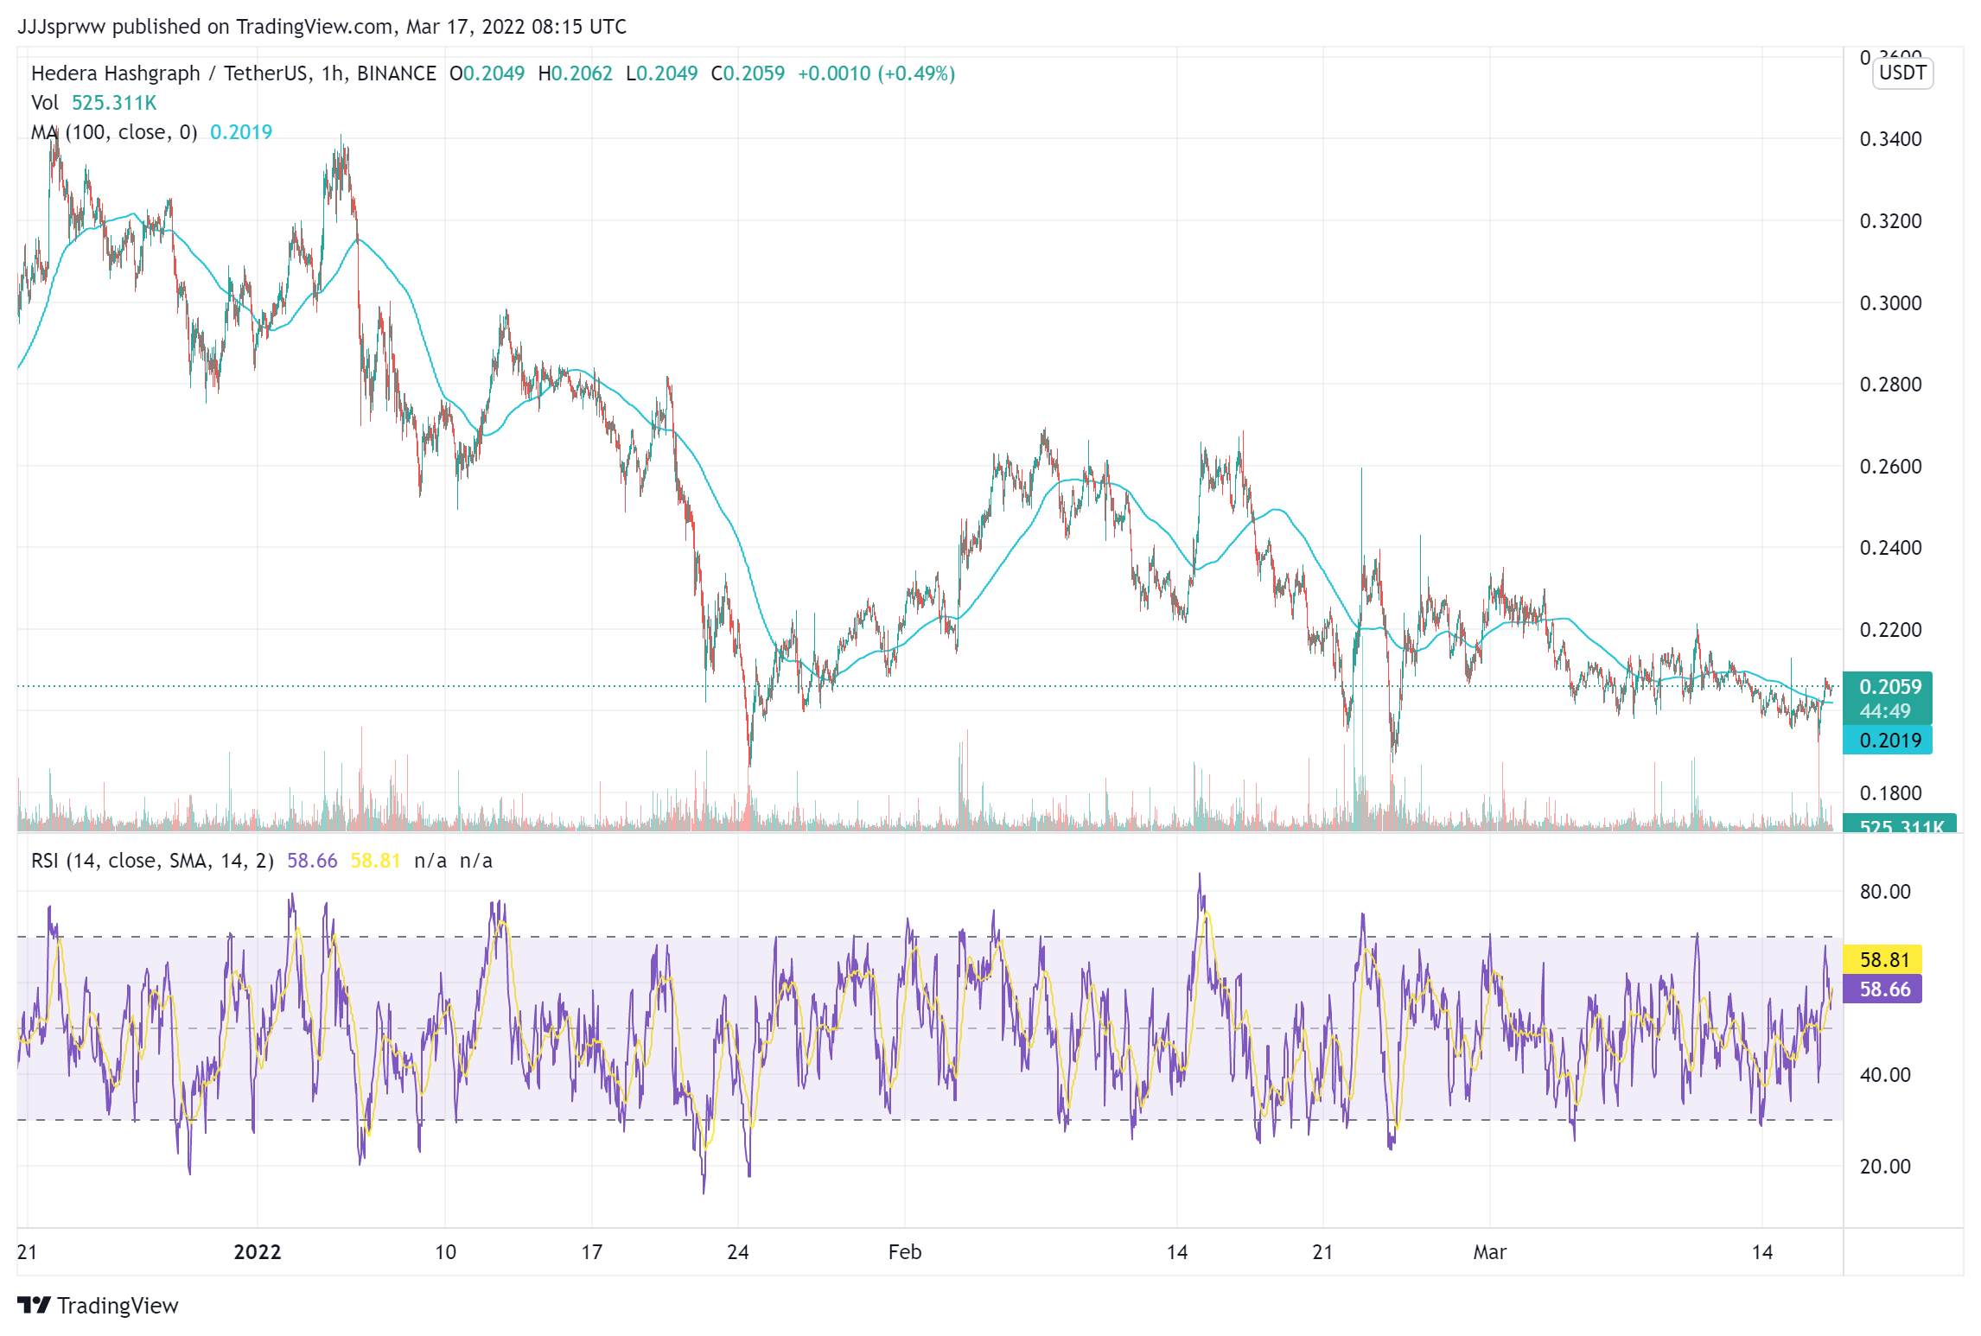The width and height of the screenshot is (1981, 1336).
Task: Click the MA value 0.2019 in legend
Action: tap(241, 132)
